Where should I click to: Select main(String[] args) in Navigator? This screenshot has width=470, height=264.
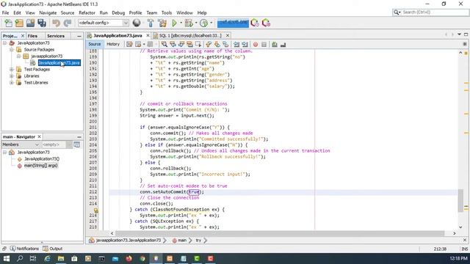point(41,166)
